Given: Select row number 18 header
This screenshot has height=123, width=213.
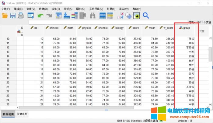Looking at the screenshot, I should pyautogui.click(x=8, y=74).
